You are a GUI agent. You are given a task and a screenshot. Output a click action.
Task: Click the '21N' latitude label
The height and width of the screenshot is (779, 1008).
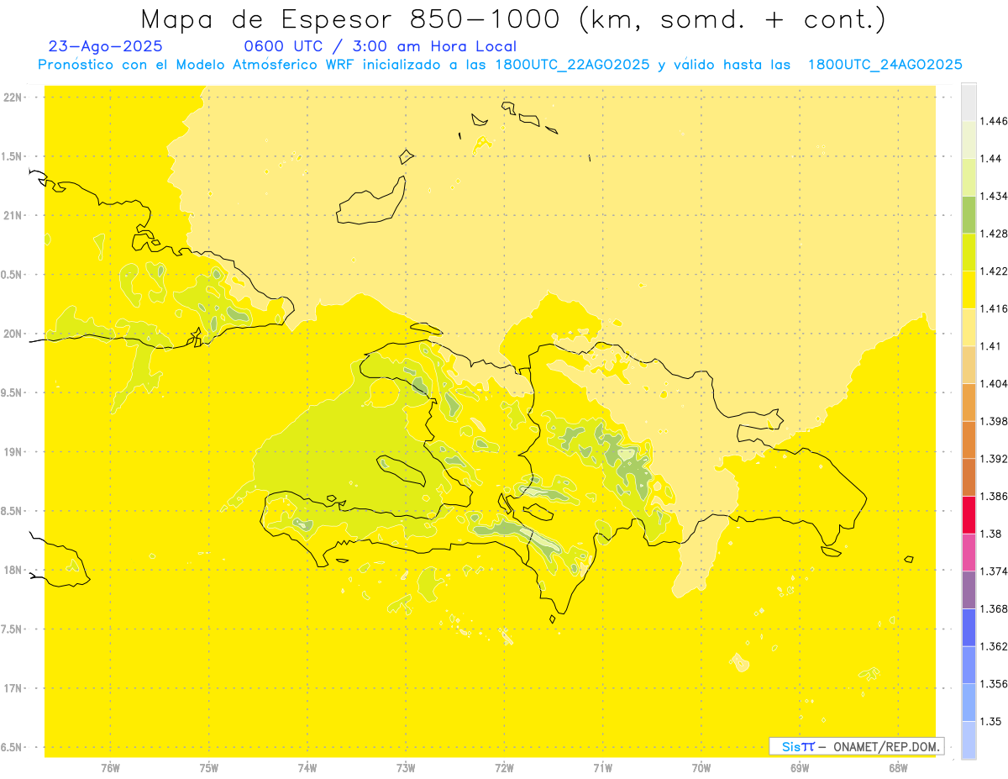[13, 215]
